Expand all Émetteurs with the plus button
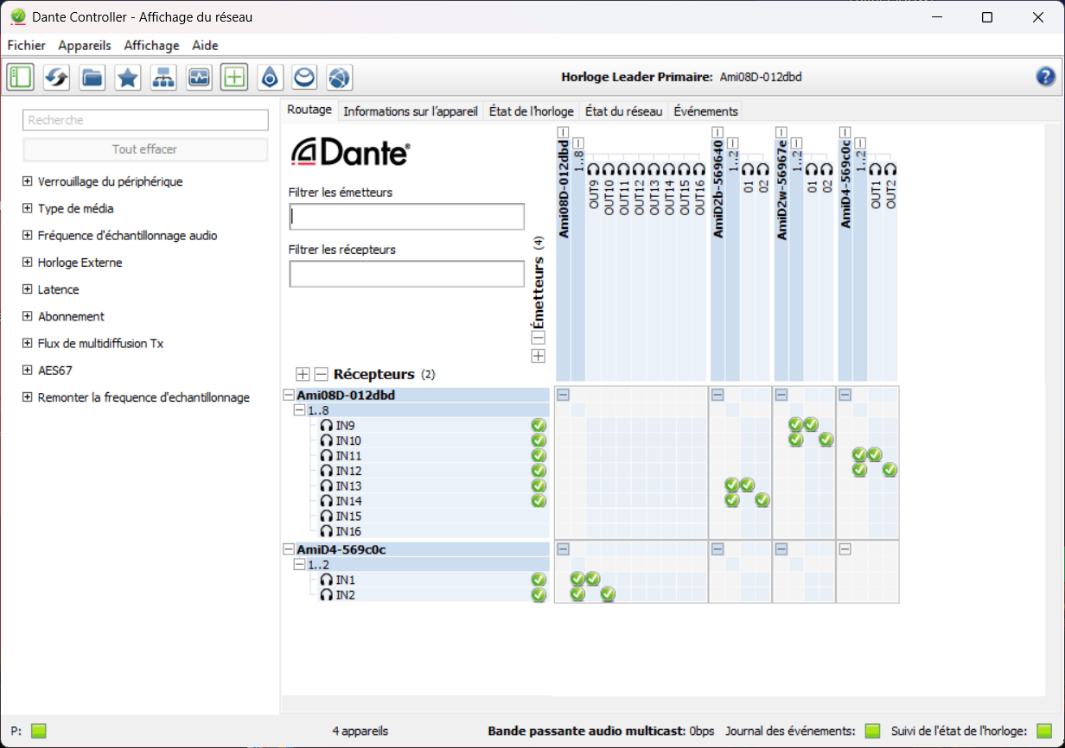The image size is (1065, 748). coord(538,356)
